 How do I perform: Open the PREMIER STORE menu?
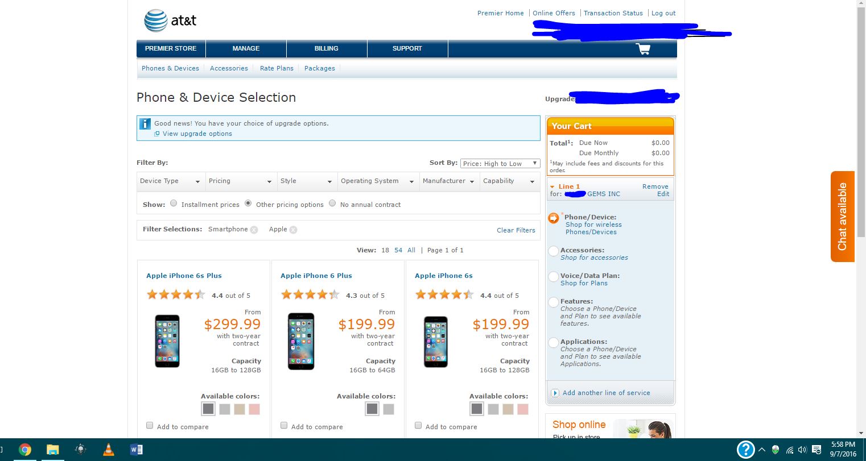[x=171, y=49]
